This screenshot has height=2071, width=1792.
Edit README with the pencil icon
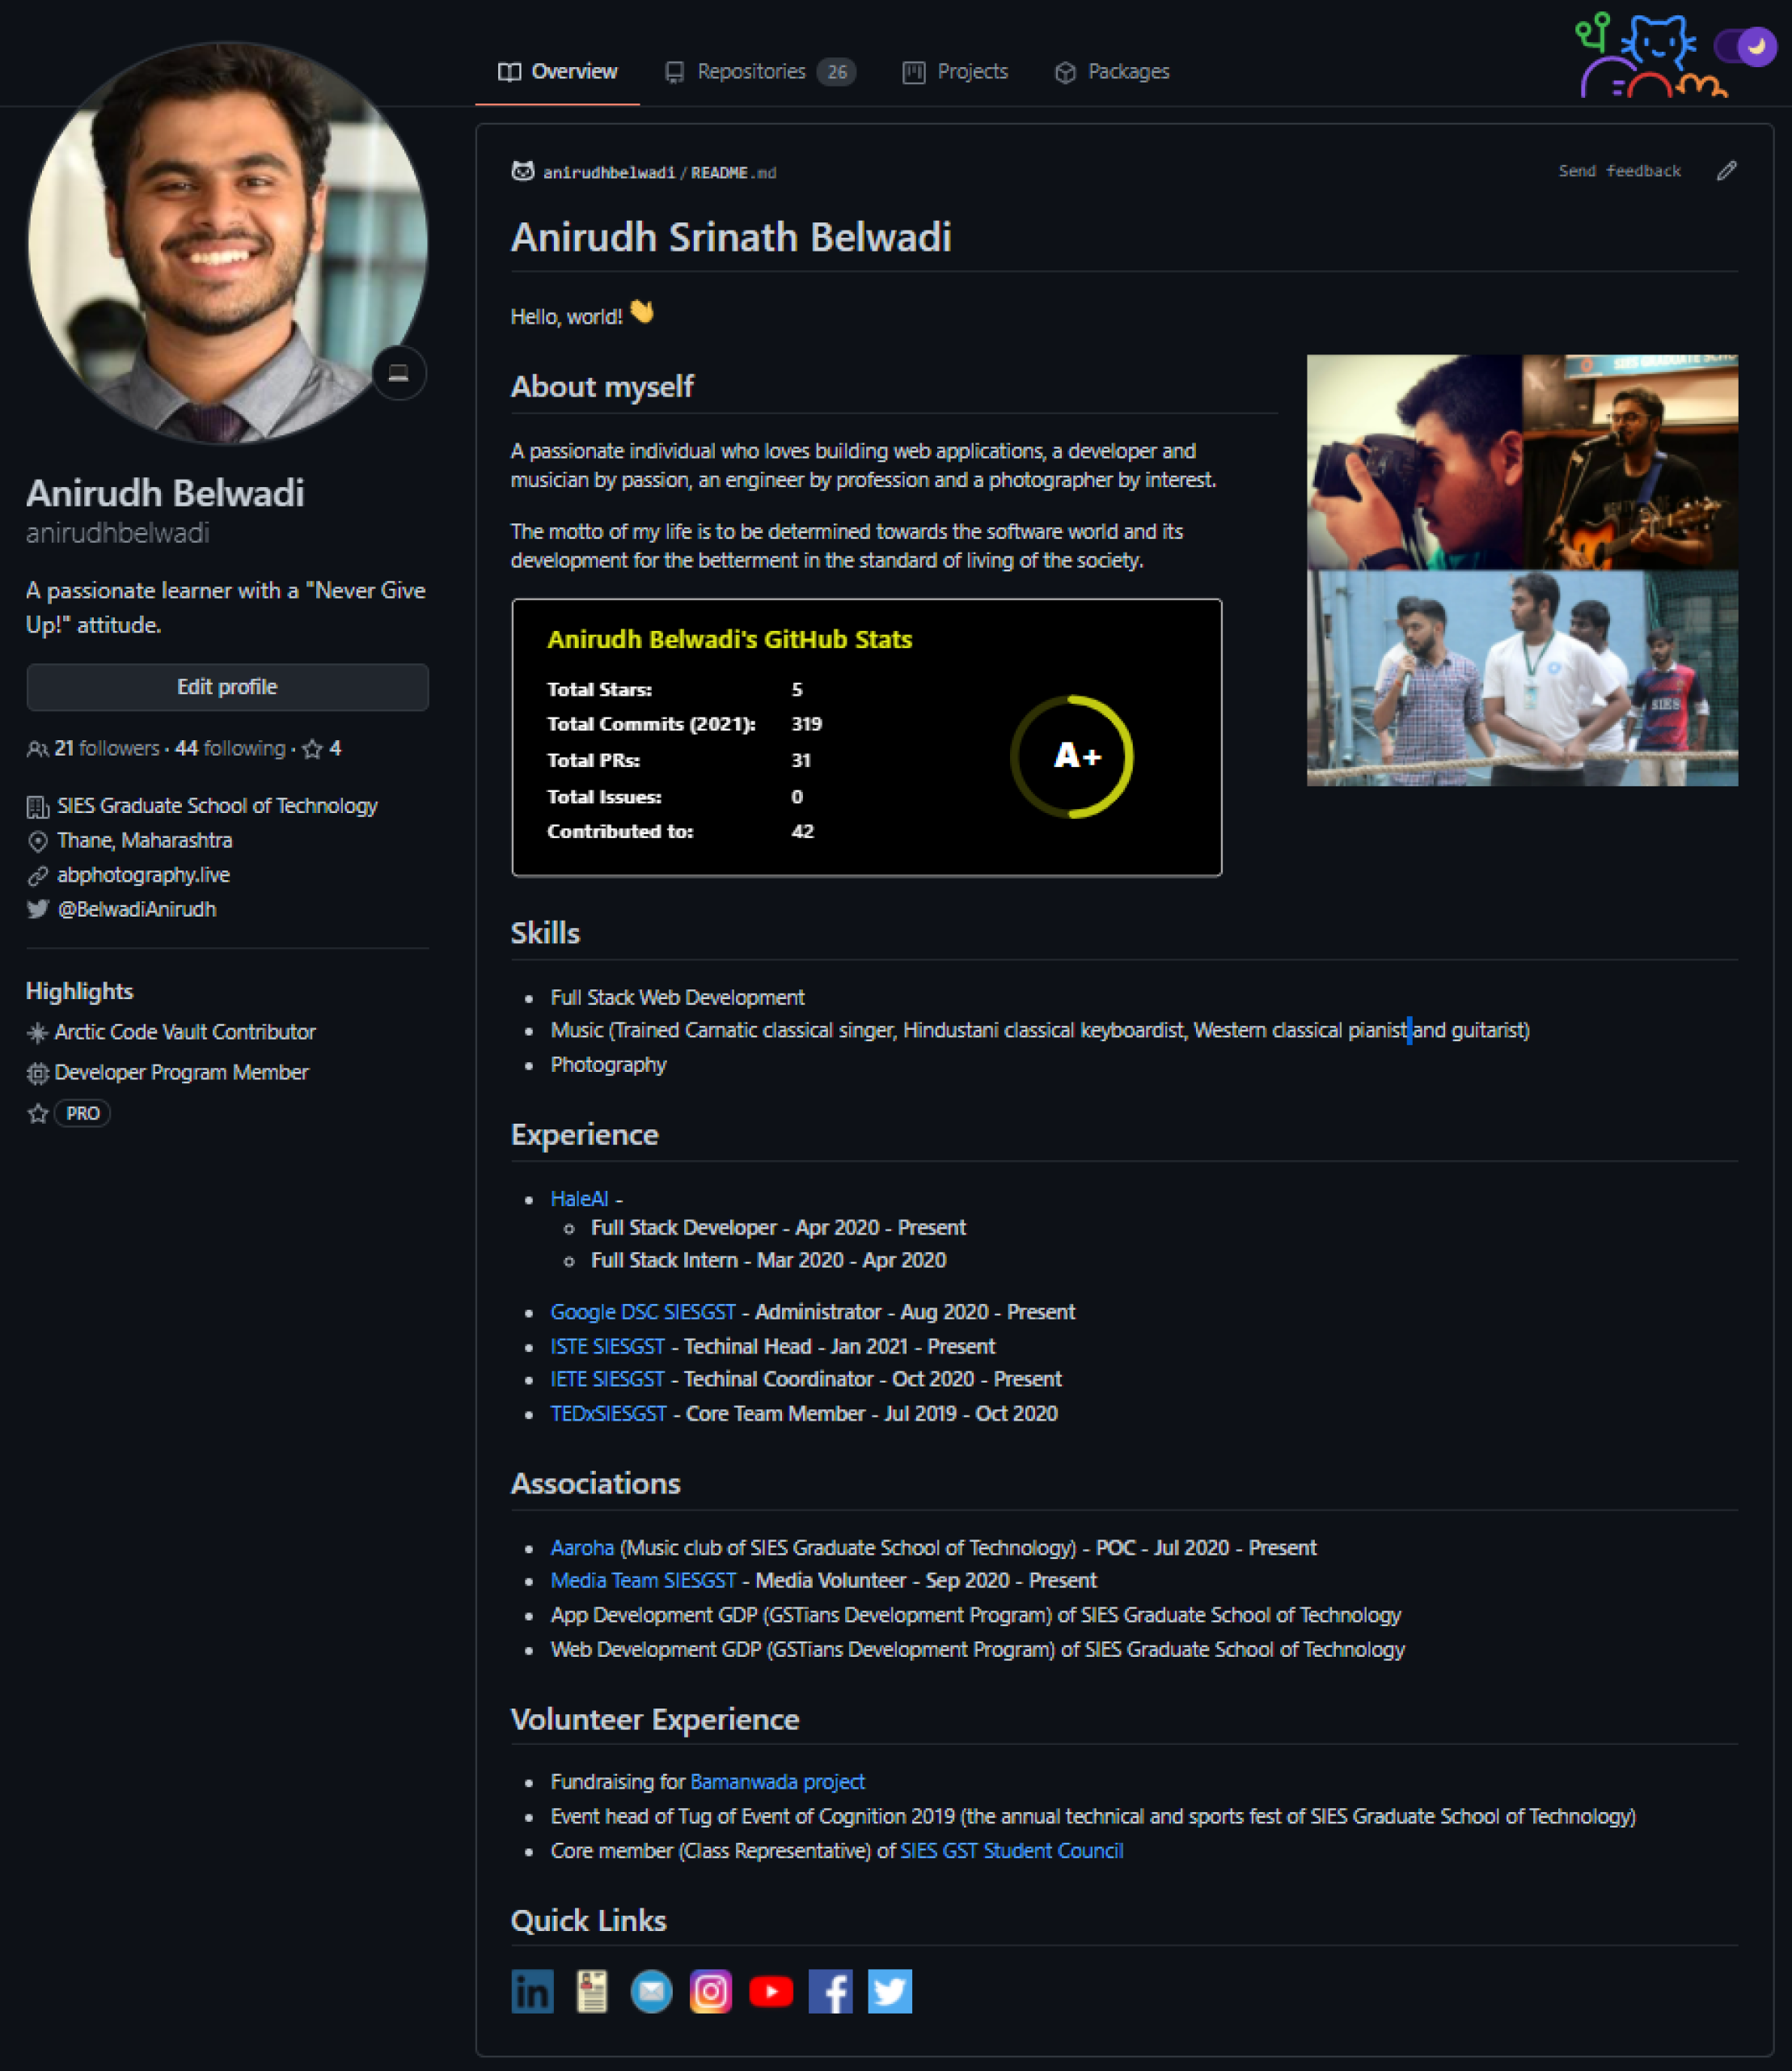(1727, 171)
